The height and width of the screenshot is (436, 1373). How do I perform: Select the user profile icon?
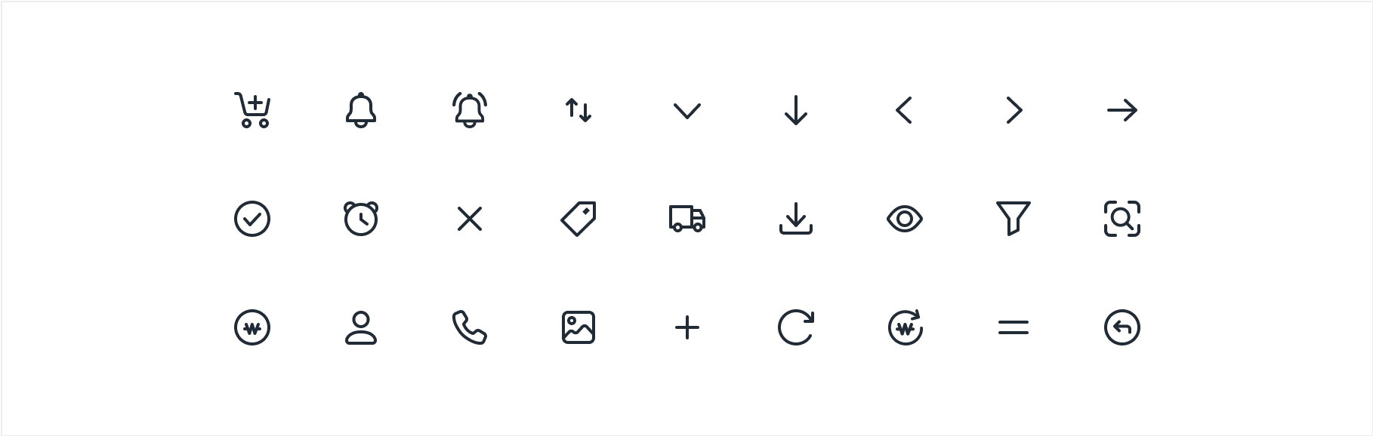[x=361, y=327]
